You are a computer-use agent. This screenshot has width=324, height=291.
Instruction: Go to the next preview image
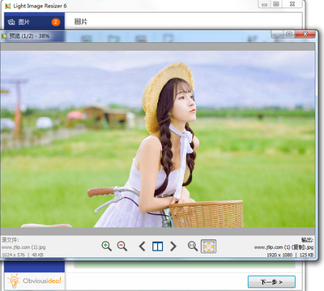pyautogui.click(x=173, y=247)
